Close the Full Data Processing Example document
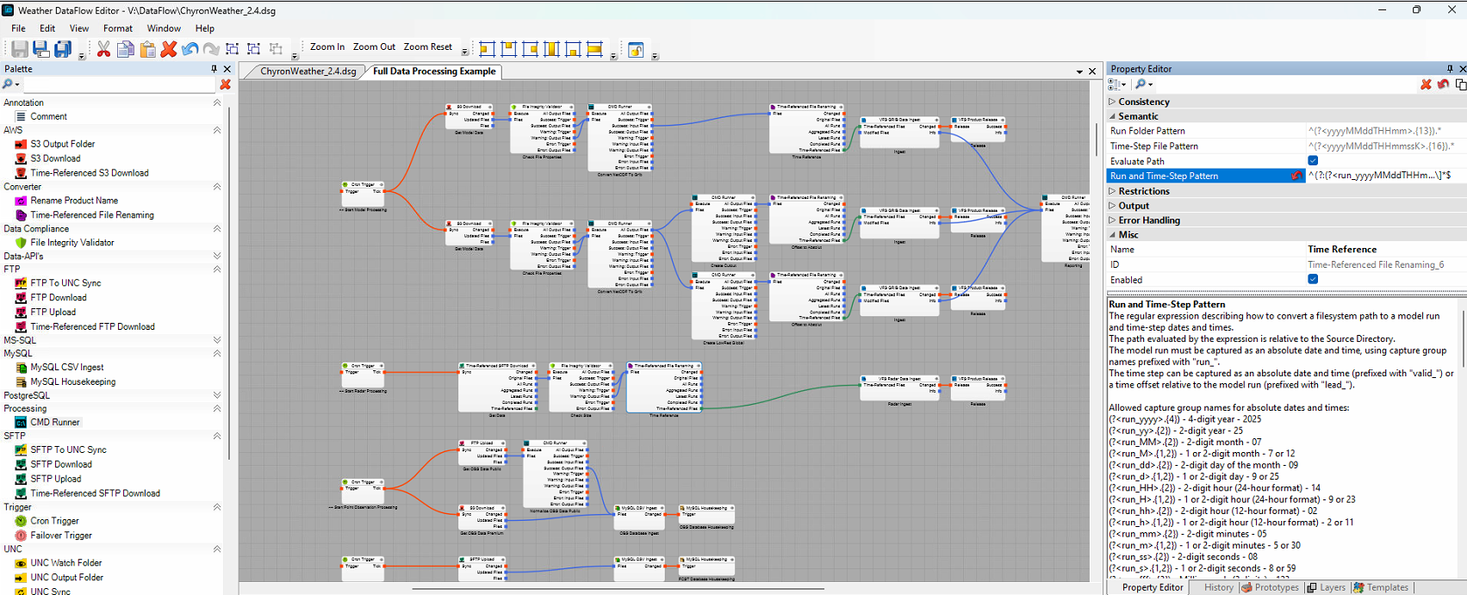Viewport: 1467px width, 595px height. [1092, 71]
